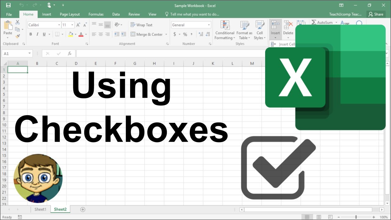The width and height of the screenshot is (391, 220).
Task: Open Cell Styles gallery
Action: (x=260, y=30)
